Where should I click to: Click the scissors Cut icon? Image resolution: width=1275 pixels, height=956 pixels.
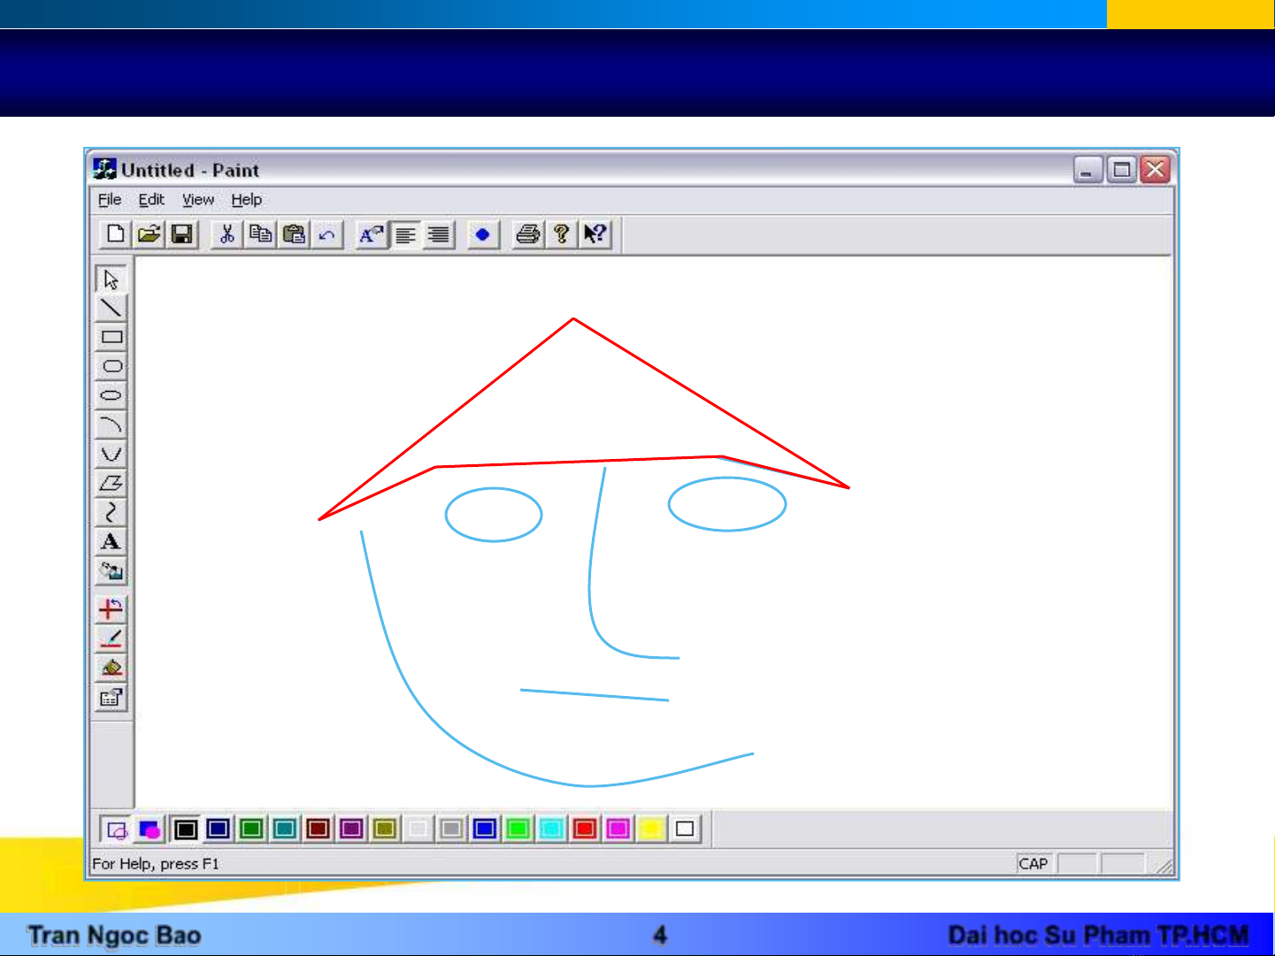(x=227, y=234)
